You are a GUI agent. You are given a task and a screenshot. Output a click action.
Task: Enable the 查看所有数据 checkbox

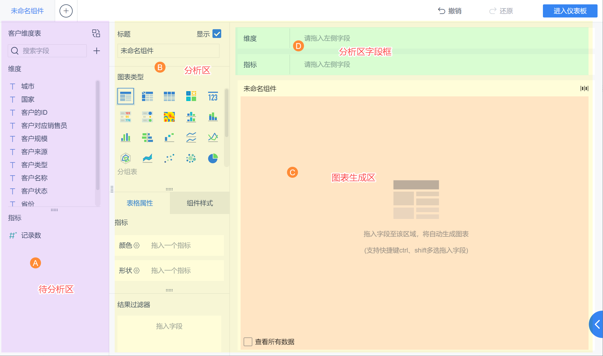coord(248,342)
